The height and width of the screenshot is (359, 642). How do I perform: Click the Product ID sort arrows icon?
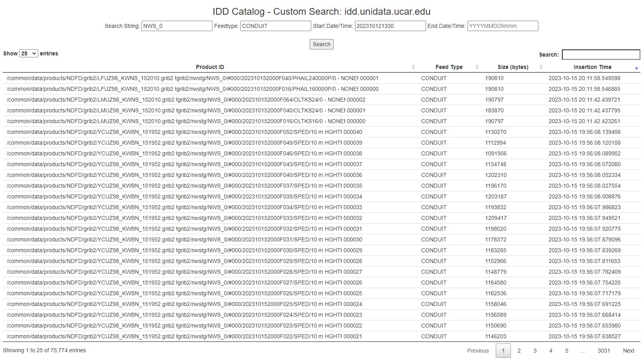(413, 67)
